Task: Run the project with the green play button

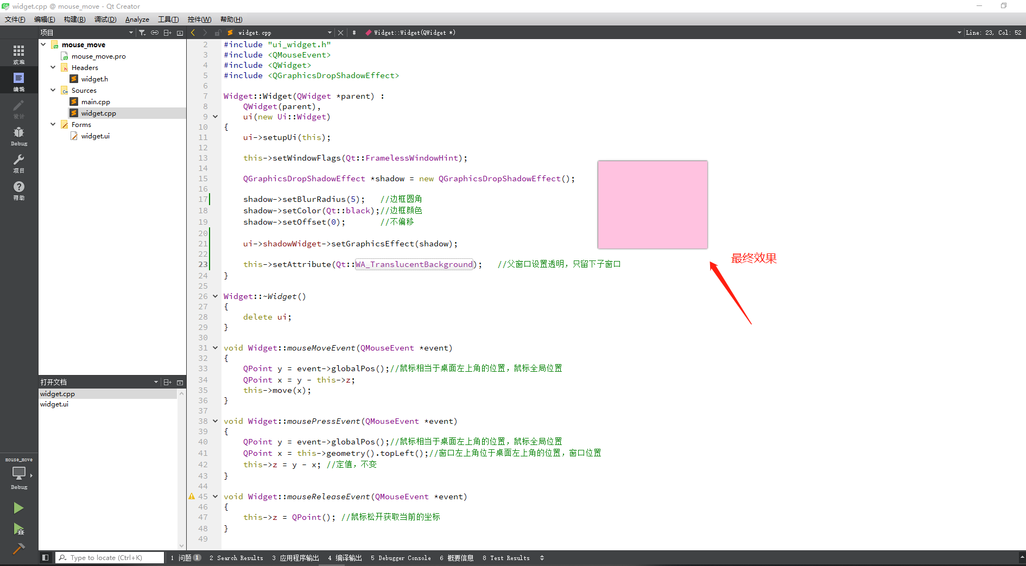Action: click(x=18, y=508)
